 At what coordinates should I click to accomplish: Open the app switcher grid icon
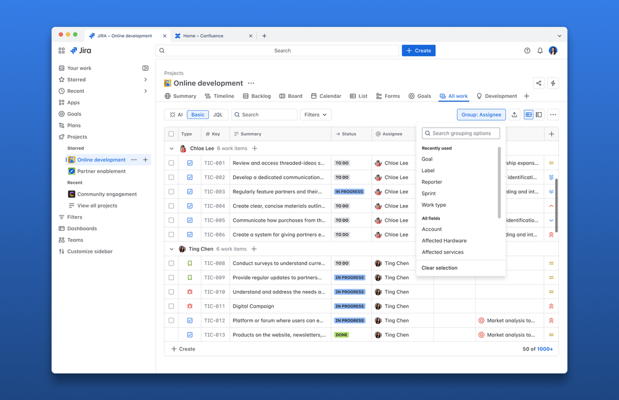[61, 51]
